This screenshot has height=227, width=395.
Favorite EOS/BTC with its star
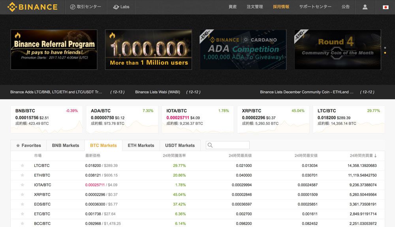click(x=23, y=204)
